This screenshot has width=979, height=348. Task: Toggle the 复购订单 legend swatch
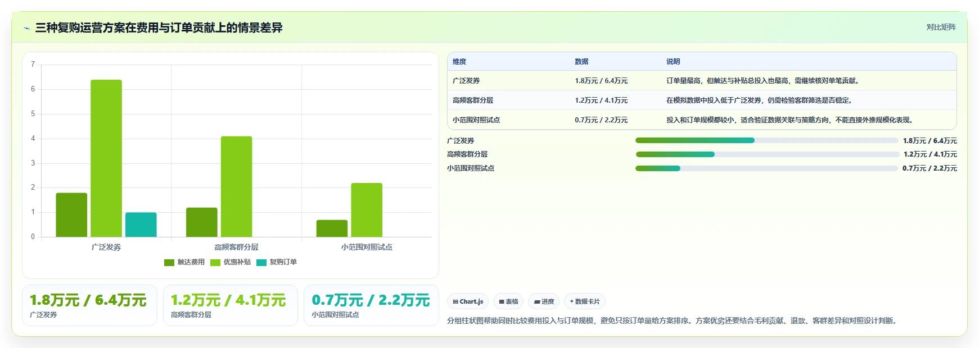[261, 262]
